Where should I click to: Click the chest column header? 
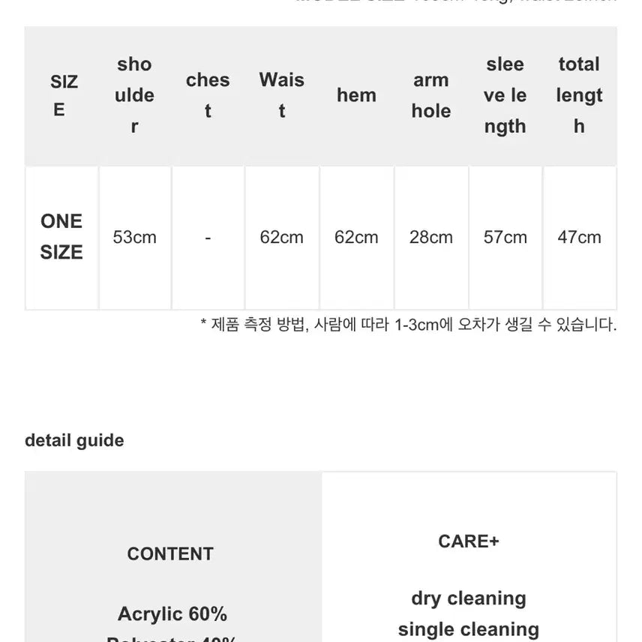tap(208, 96)
